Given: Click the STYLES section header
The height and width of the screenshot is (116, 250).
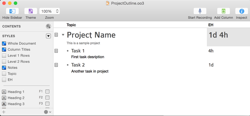Looking at the screenshot, I should (x=9, y=36).
